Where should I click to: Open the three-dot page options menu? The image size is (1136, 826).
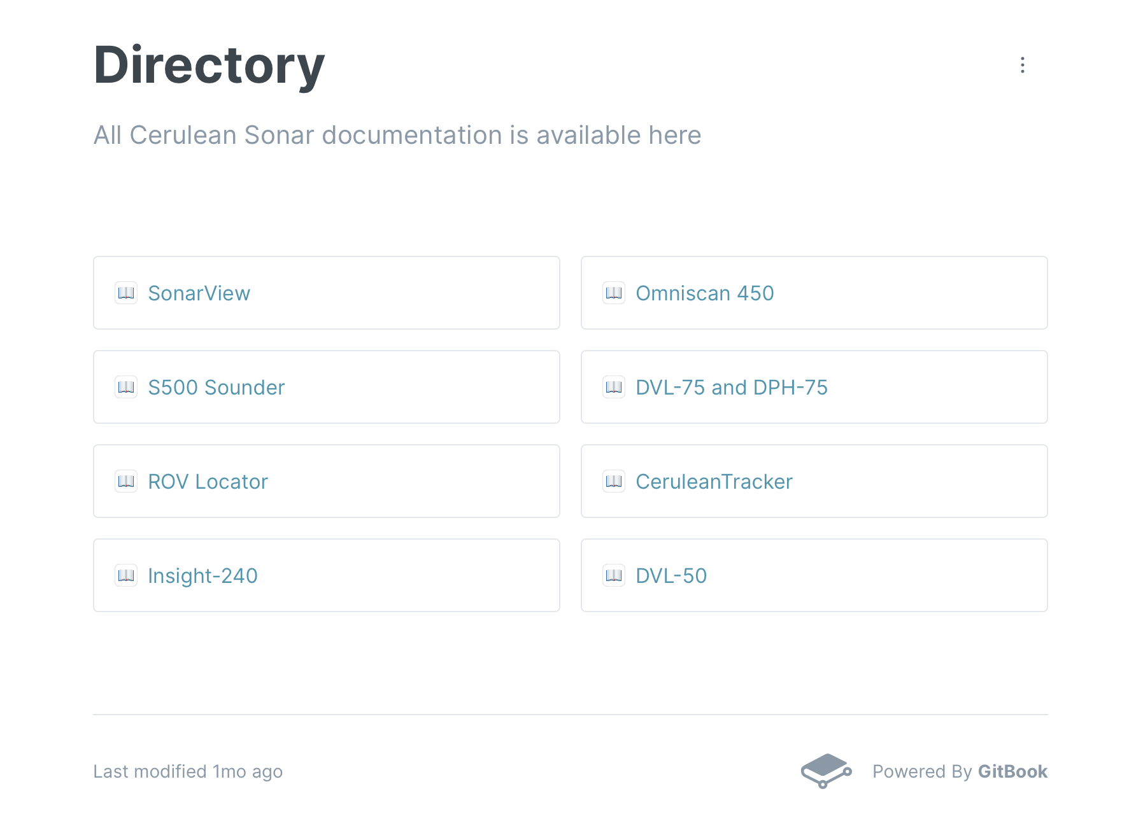[x=1022, y=65]
